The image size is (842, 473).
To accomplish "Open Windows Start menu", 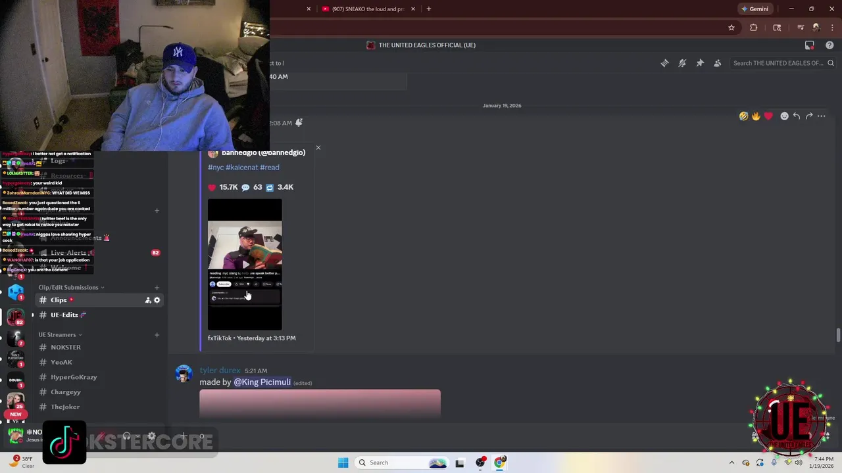I will click(x=343, y=462).
